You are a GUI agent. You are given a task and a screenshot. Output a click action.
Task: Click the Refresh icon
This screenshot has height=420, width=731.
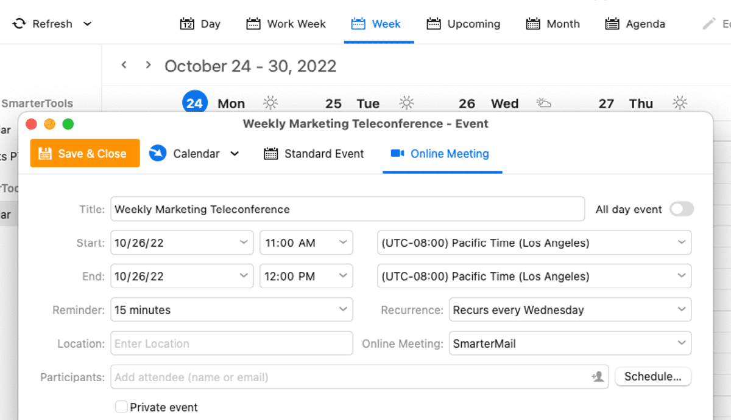pos(18,24)
